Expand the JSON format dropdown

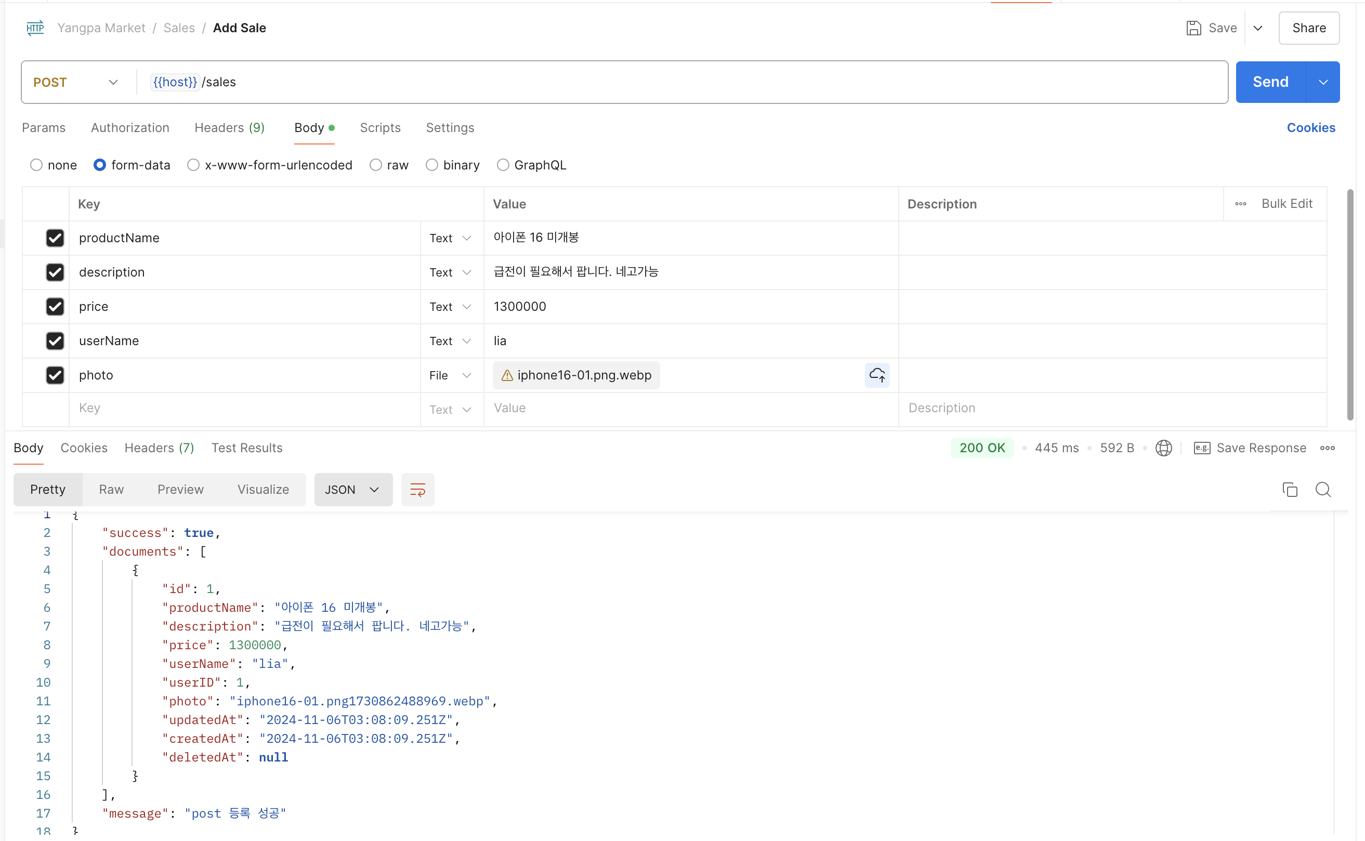tap(352, 490)
